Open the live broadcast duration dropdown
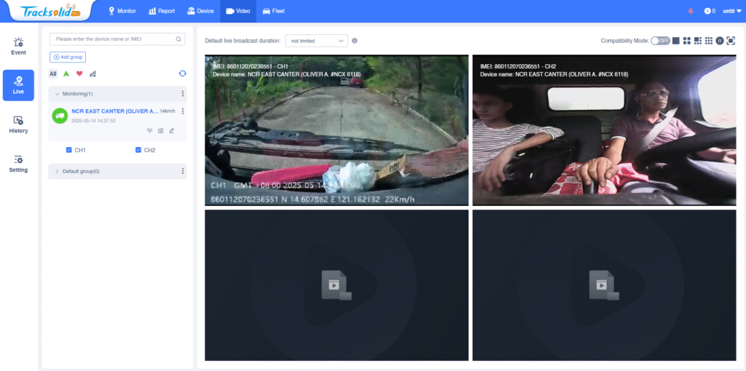This screenshot has width=746, height=371. click(x=315, y=41)
